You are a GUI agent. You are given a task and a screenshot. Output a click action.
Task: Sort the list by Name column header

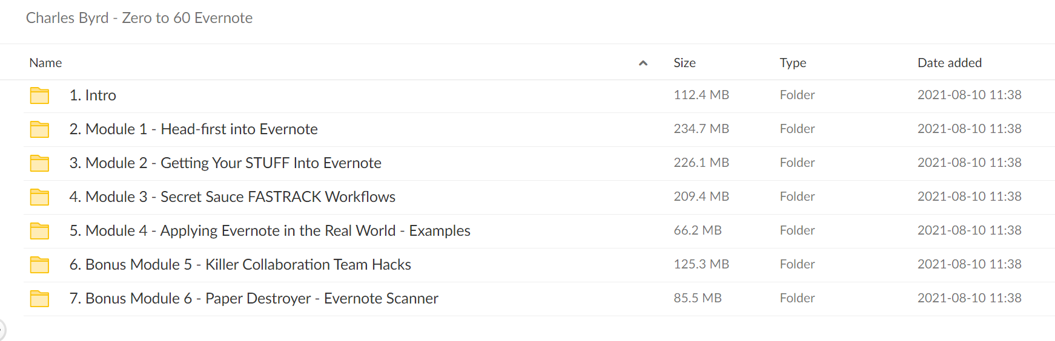point(45,63)
